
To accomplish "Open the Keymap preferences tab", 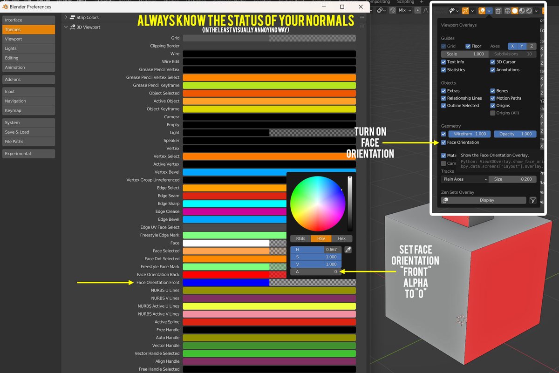I will (x=28, y=110).
